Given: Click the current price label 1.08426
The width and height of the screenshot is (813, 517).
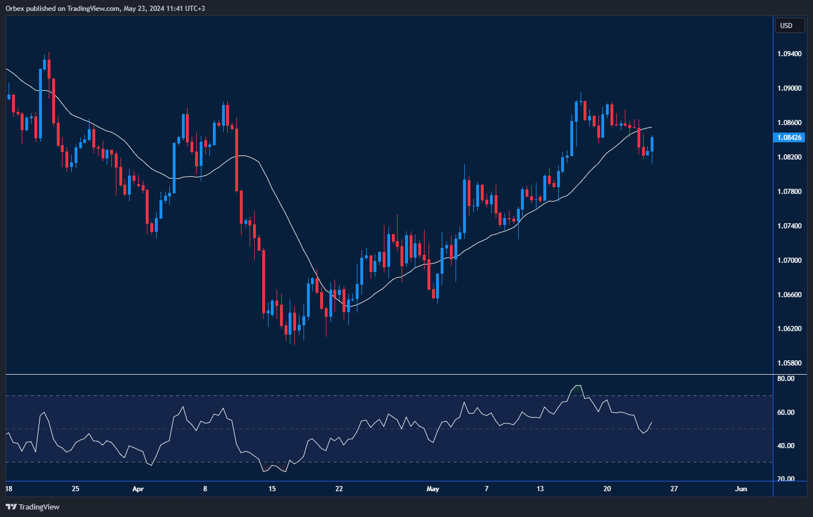Looking at the screenshot, I should point(789,138).
